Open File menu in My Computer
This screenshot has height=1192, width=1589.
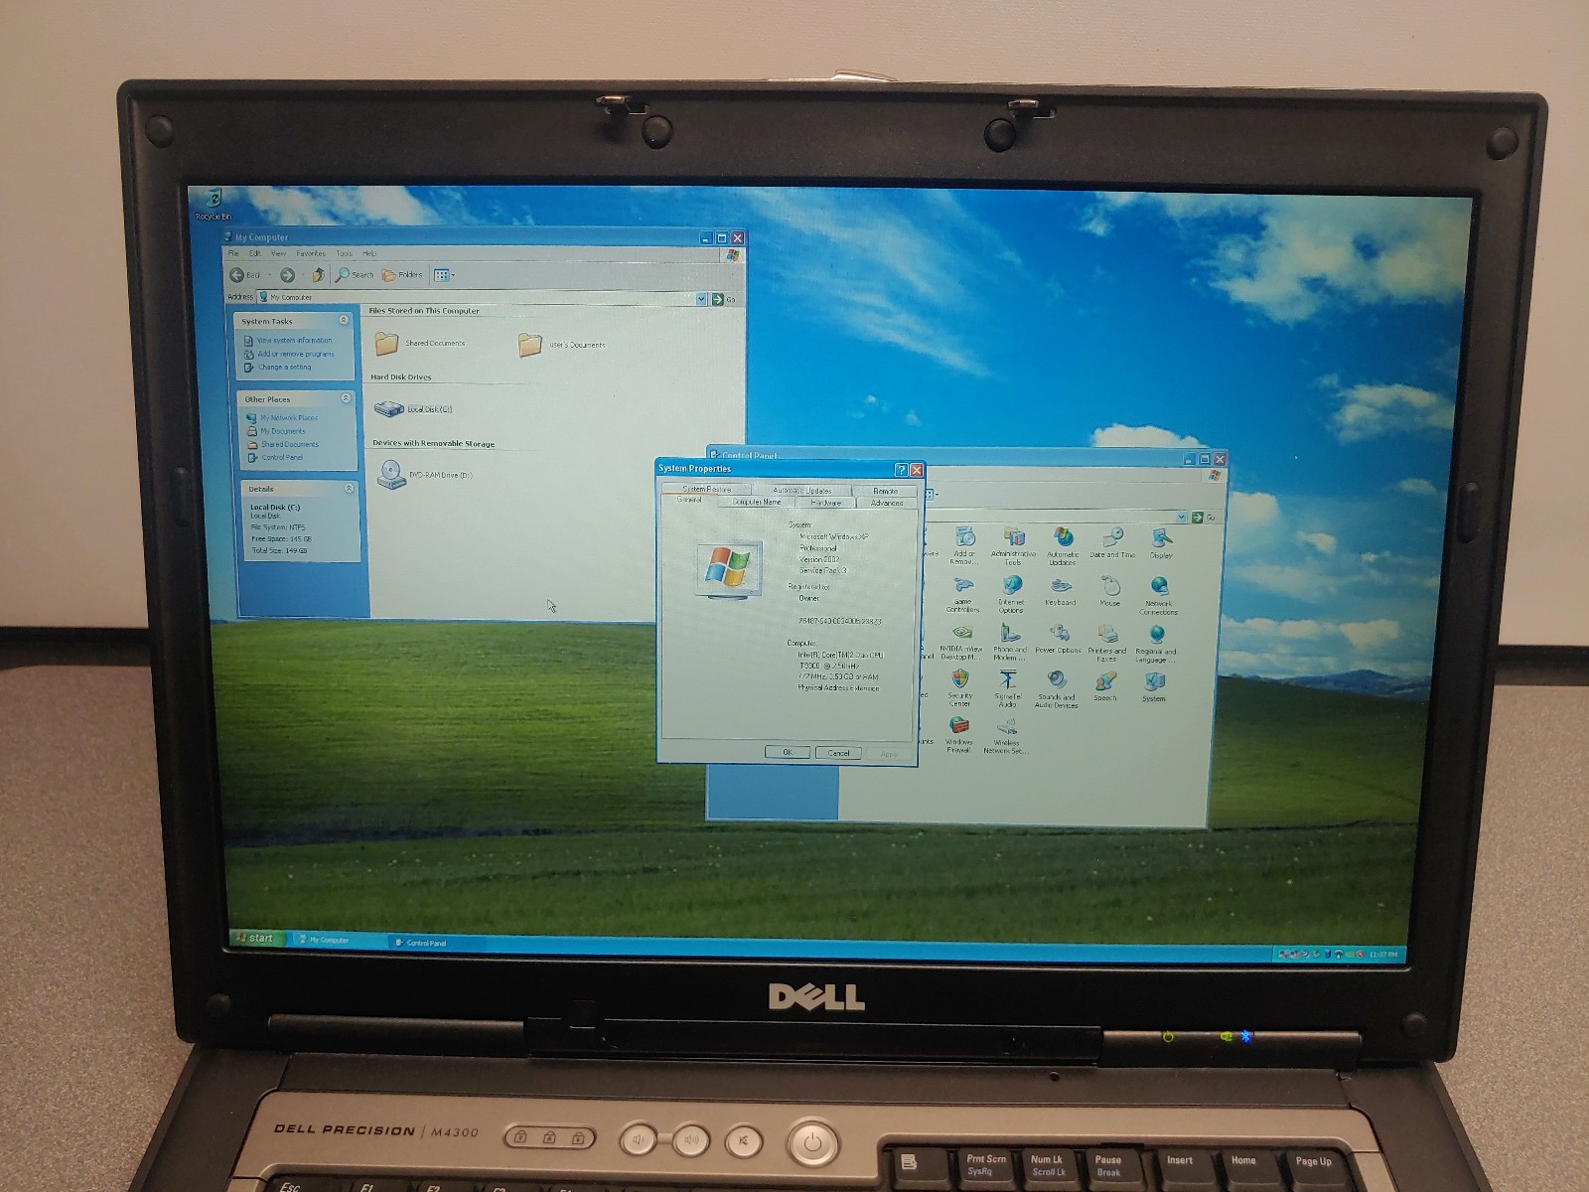coord(233,253)
